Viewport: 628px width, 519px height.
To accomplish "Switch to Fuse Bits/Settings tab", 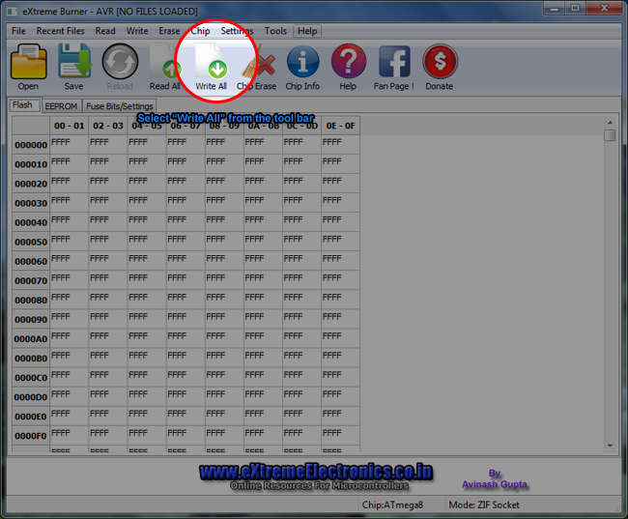I will (120, 106).
